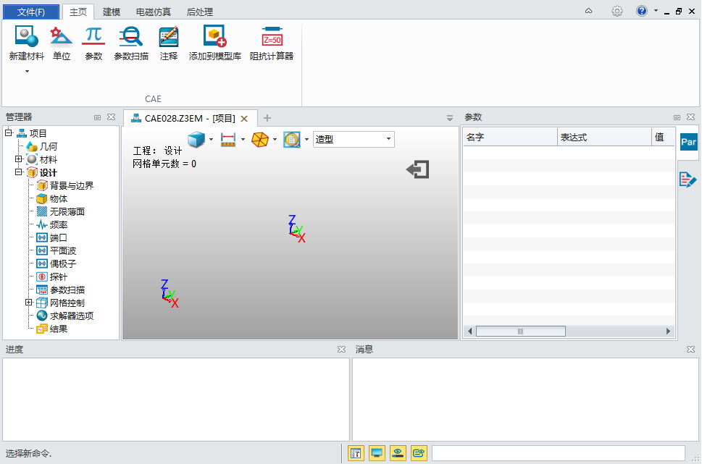702x464 pixels.
Task: Open the tab list dropdown arrow
Action: click(450, 118)
